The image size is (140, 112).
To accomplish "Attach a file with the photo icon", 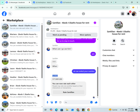I will tap(52, 102).
